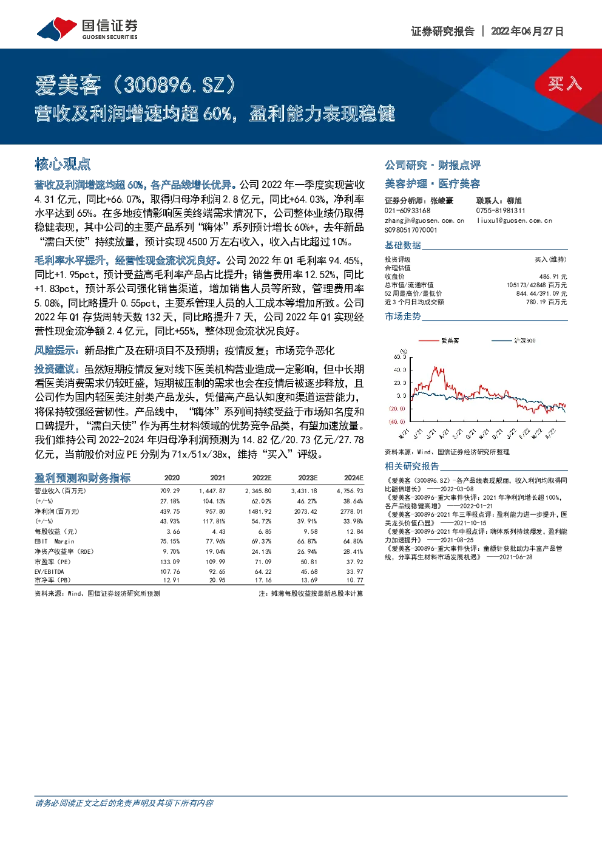Click the 基础数据 section heading
The width and height of the screenshot is (602, 852).
tap(403, 245)
